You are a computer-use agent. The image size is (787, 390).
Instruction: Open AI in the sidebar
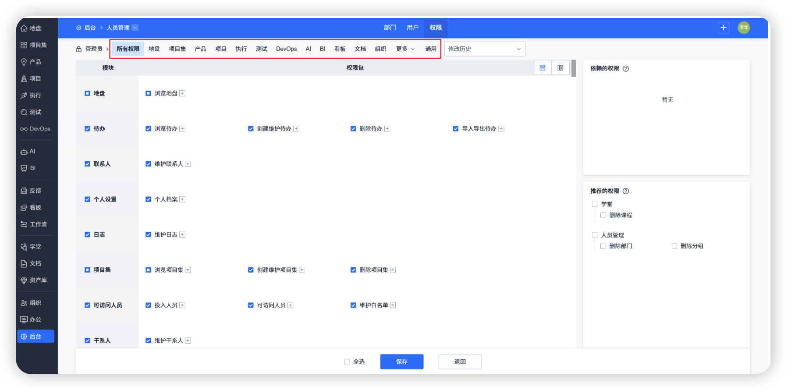28,152
